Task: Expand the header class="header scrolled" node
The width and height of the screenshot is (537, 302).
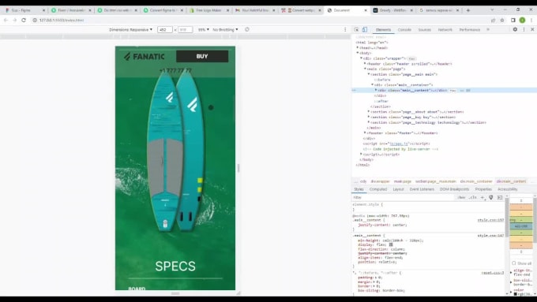Action: tap(365, 64)
